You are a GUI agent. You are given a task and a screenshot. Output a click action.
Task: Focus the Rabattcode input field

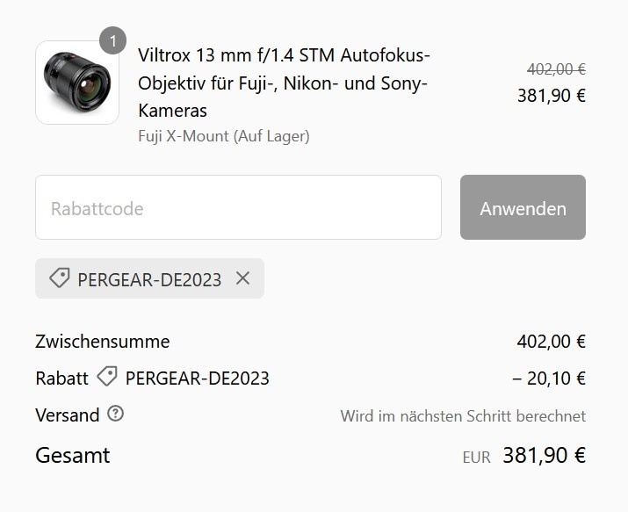coord(238,208)
